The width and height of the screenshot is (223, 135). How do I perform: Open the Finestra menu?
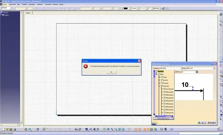click(x=55, y=4)
